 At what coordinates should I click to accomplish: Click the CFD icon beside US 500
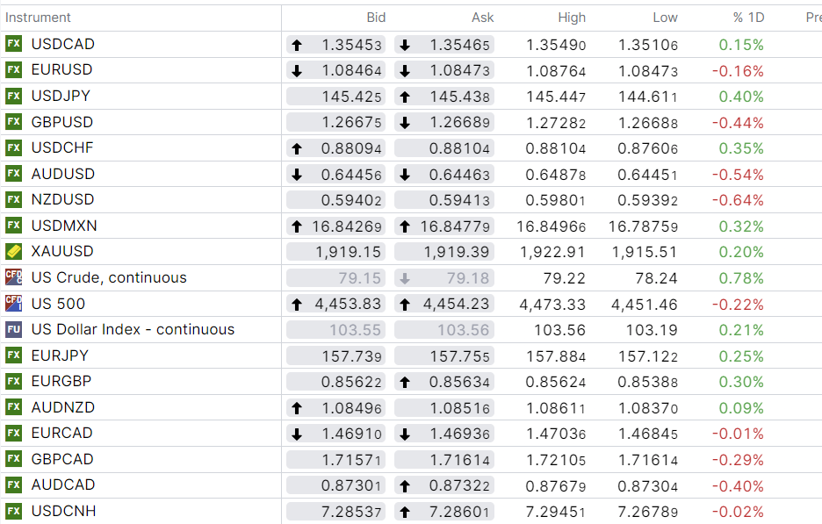tap(13, 304)
